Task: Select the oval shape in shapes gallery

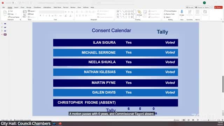Action: pos(129,11)
